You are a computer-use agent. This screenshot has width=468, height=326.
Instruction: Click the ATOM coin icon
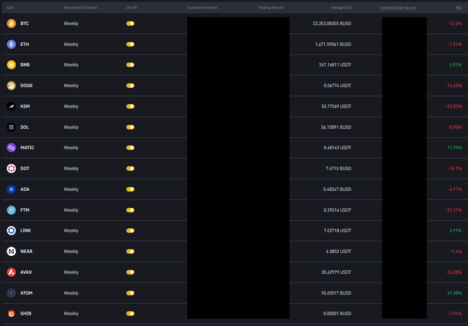click(x=11, y=293)
